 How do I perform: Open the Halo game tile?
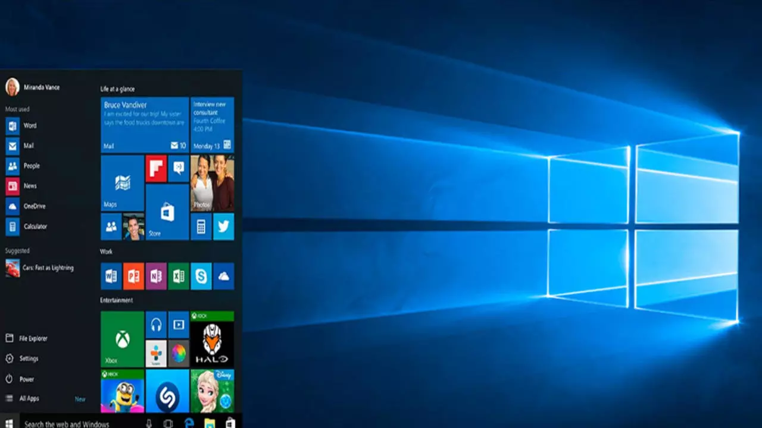coord(212,339)
